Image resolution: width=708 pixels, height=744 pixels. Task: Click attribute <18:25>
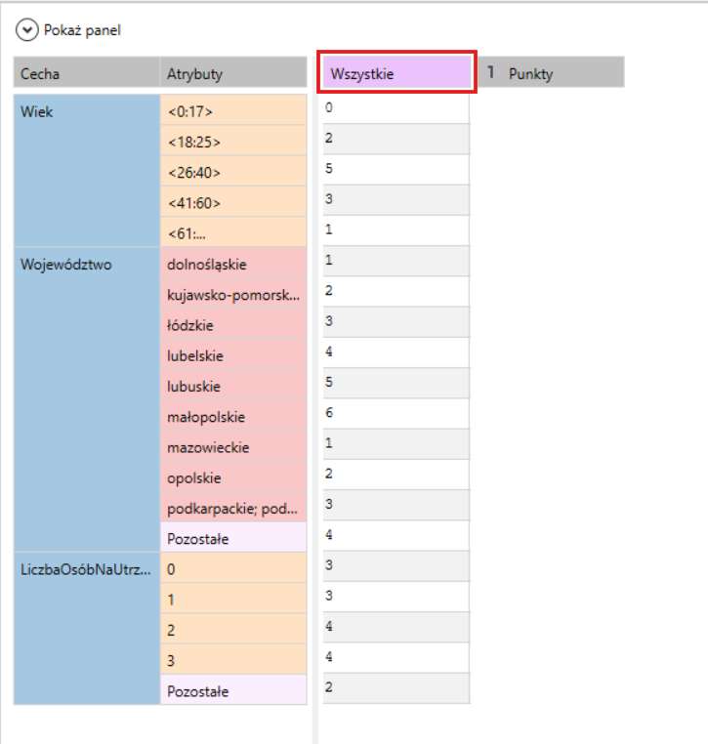point(233,141)
